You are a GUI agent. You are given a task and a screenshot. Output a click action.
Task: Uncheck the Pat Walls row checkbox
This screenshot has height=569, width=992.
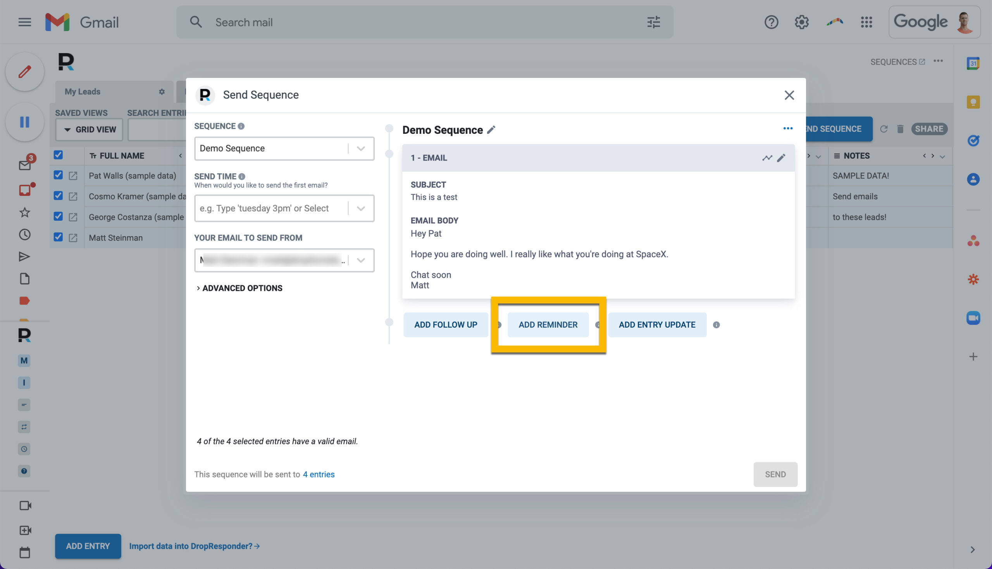pyautogui.click(x=58, y=175)
